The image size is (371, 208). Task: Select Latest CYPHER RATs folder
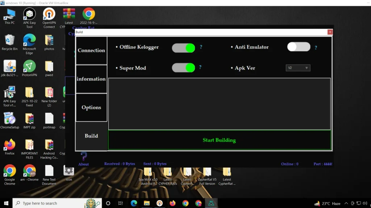tap(167, 176)
